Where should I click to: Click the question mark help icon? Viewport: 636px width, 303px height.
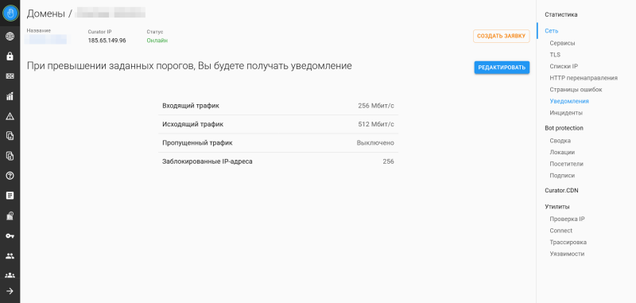coord(10,176)
